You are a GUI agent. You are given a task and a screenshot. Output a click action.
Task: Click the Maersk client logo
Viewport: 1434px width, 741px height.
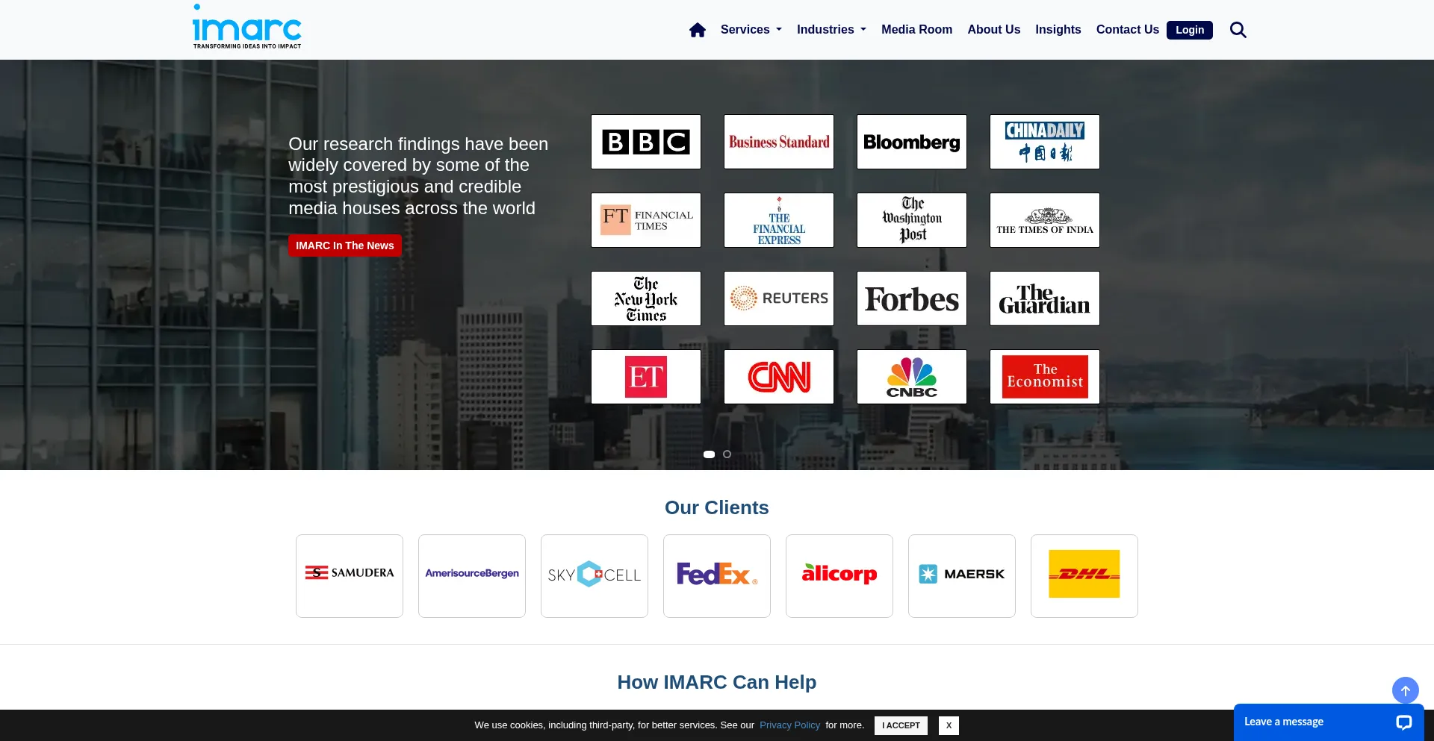[962, 576]
